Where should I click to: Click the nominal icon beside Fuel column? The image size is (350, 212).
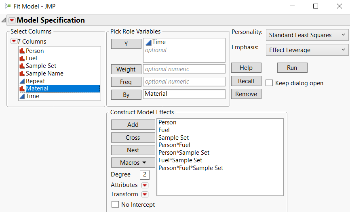(x=22, y=58)
